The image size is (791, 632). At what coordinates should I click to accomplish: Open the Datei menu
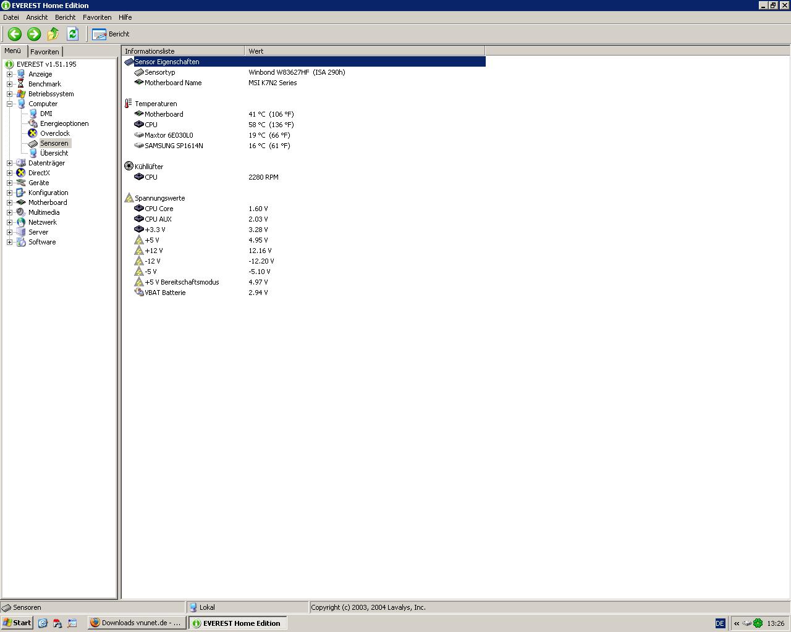(11, 17)
